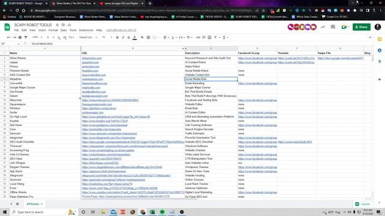
Task: Click the Create a filter icon
Action: pos(215,37)
